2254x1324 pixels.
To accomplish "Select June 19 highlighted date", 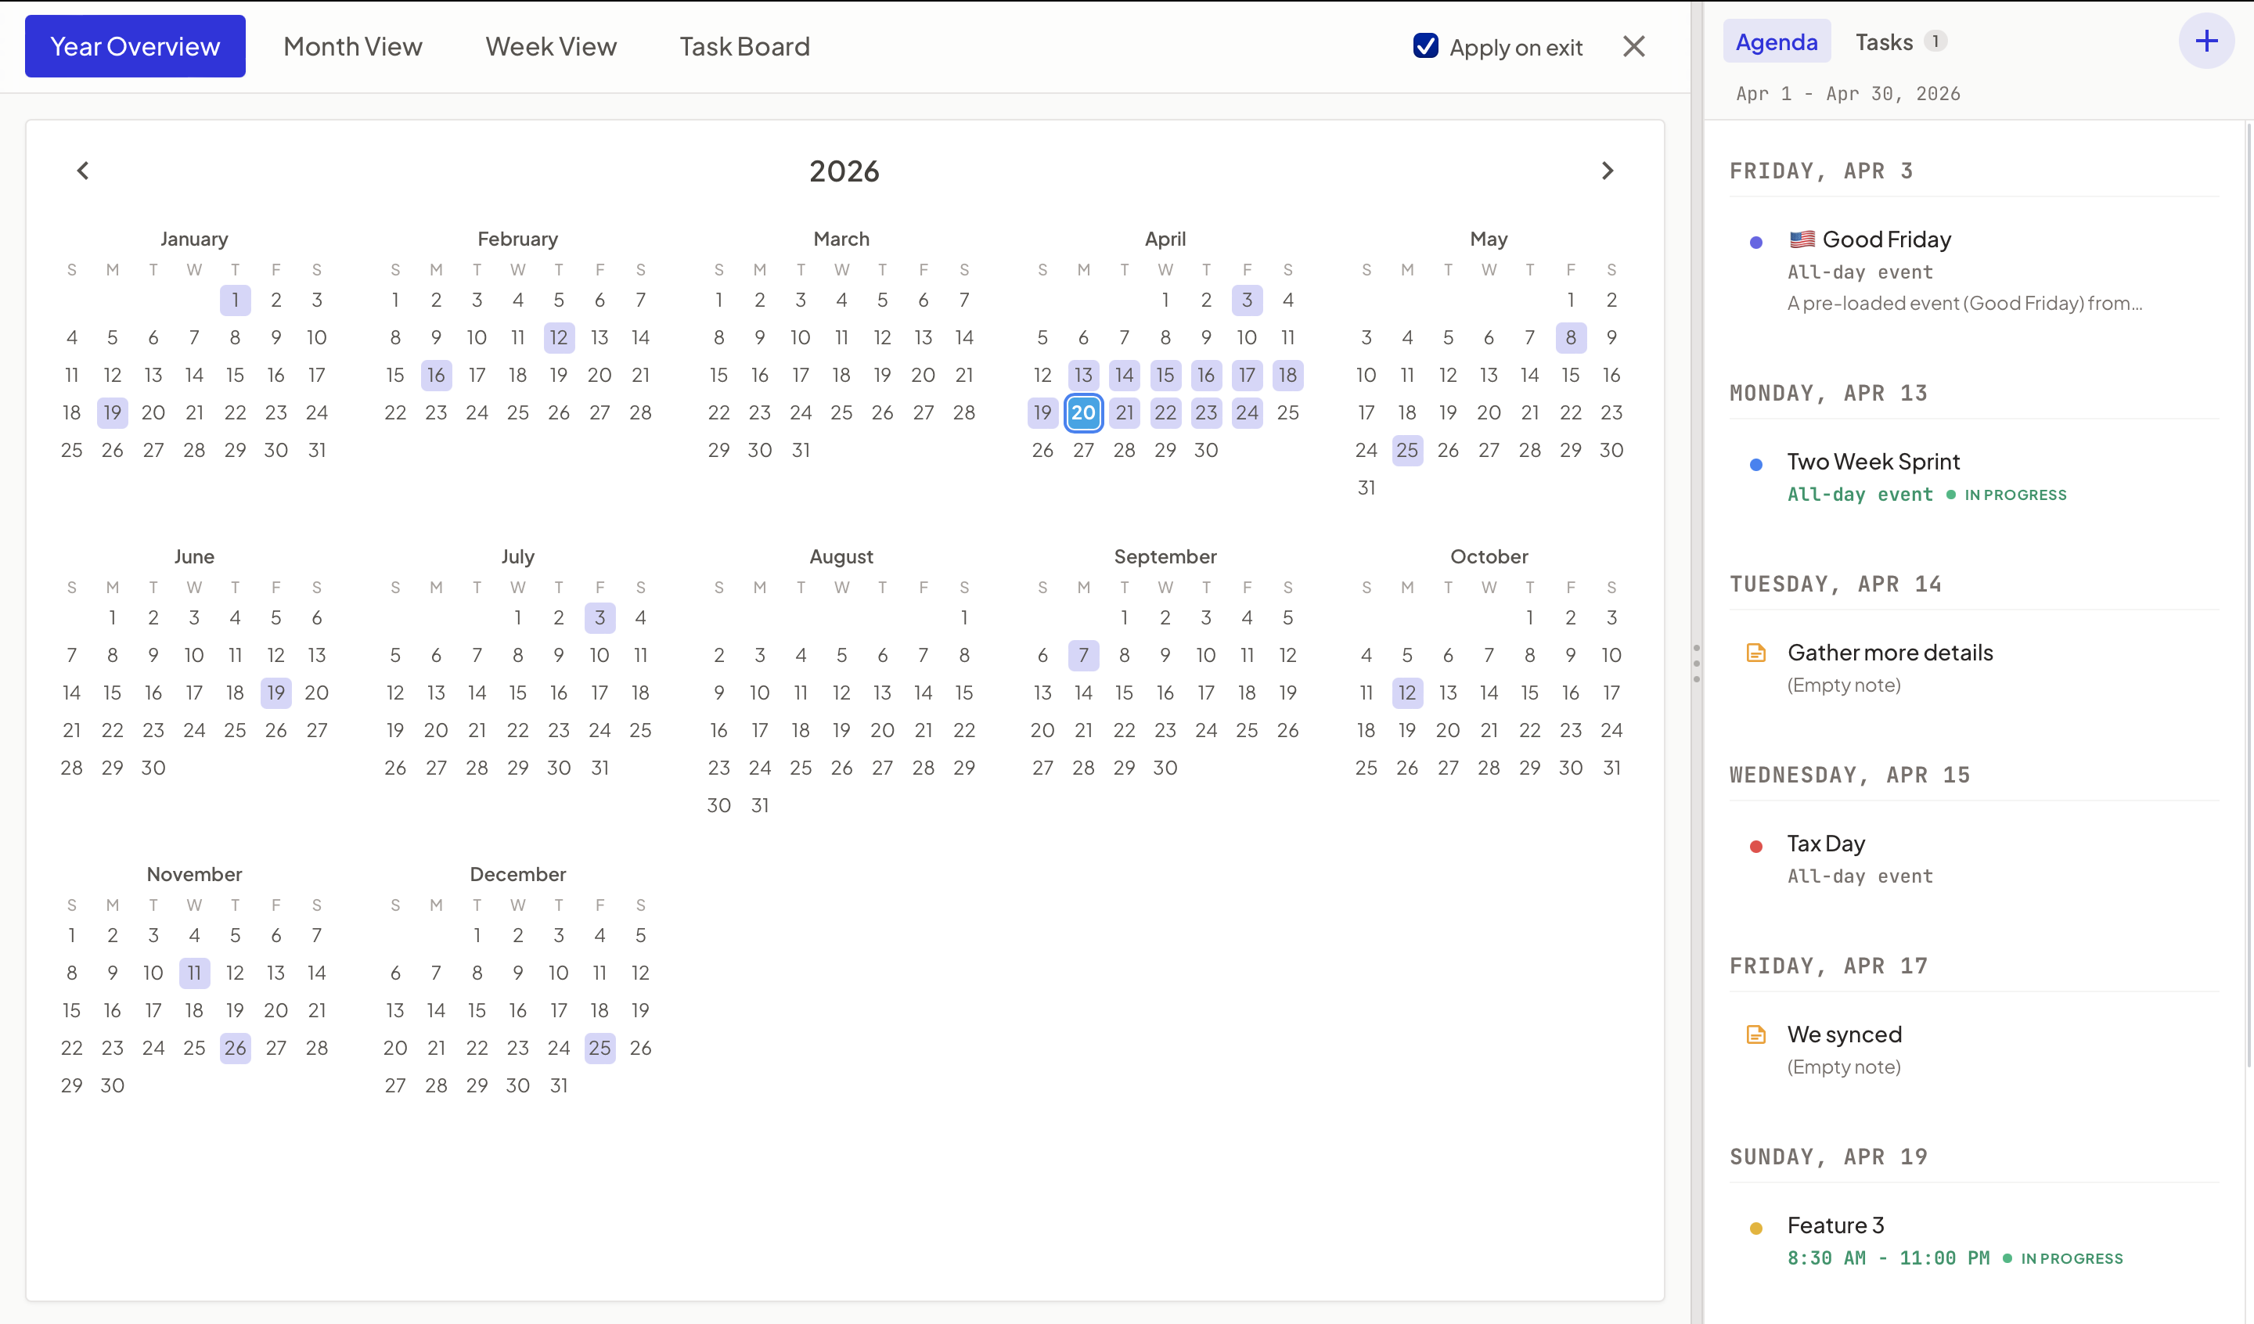I will click(275, 693).
